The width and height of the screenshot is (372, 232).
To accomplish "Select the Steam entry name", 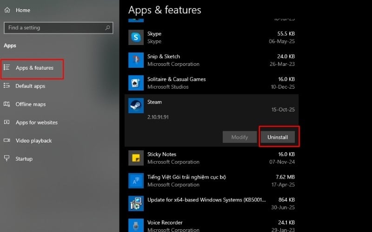I will [154, 102].
